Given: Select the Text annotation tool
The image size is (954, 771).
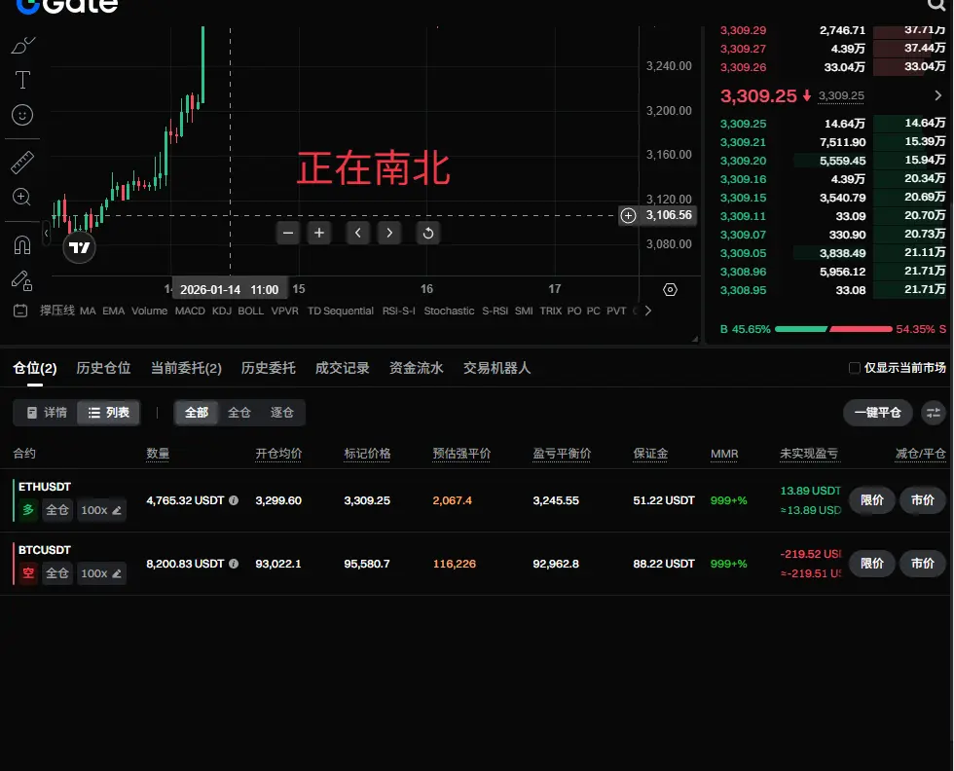Looking at the screenshot, I should (22, 80).
